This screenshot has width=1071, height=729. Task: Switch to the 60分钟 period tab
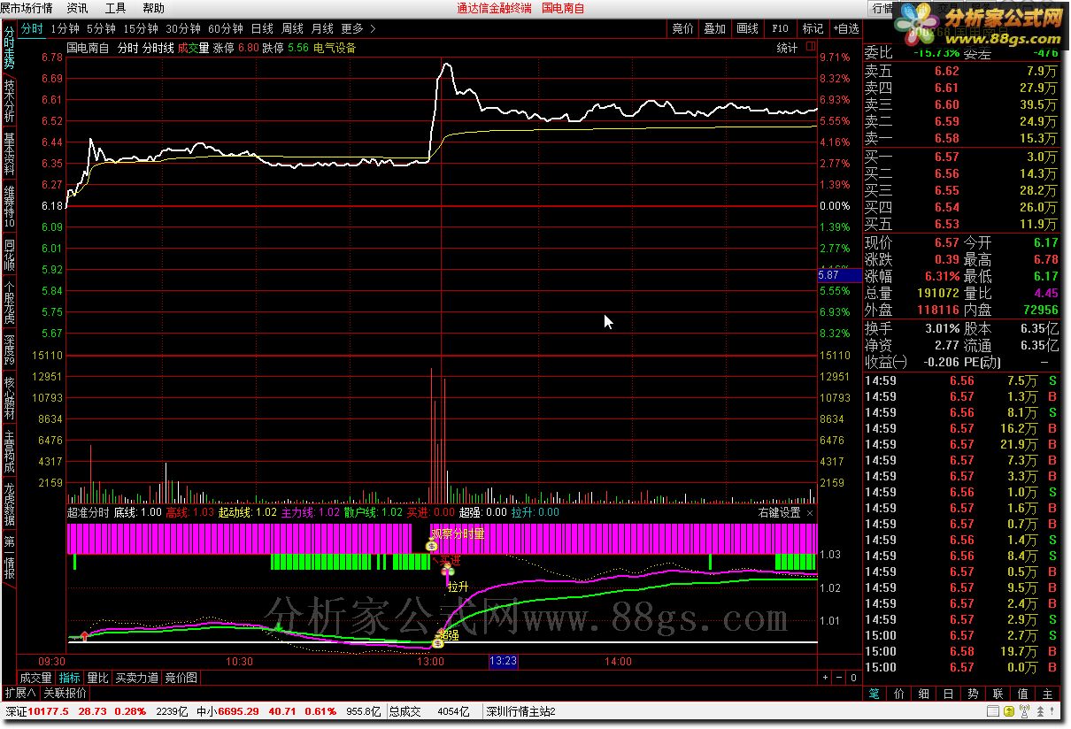[226, 28]
